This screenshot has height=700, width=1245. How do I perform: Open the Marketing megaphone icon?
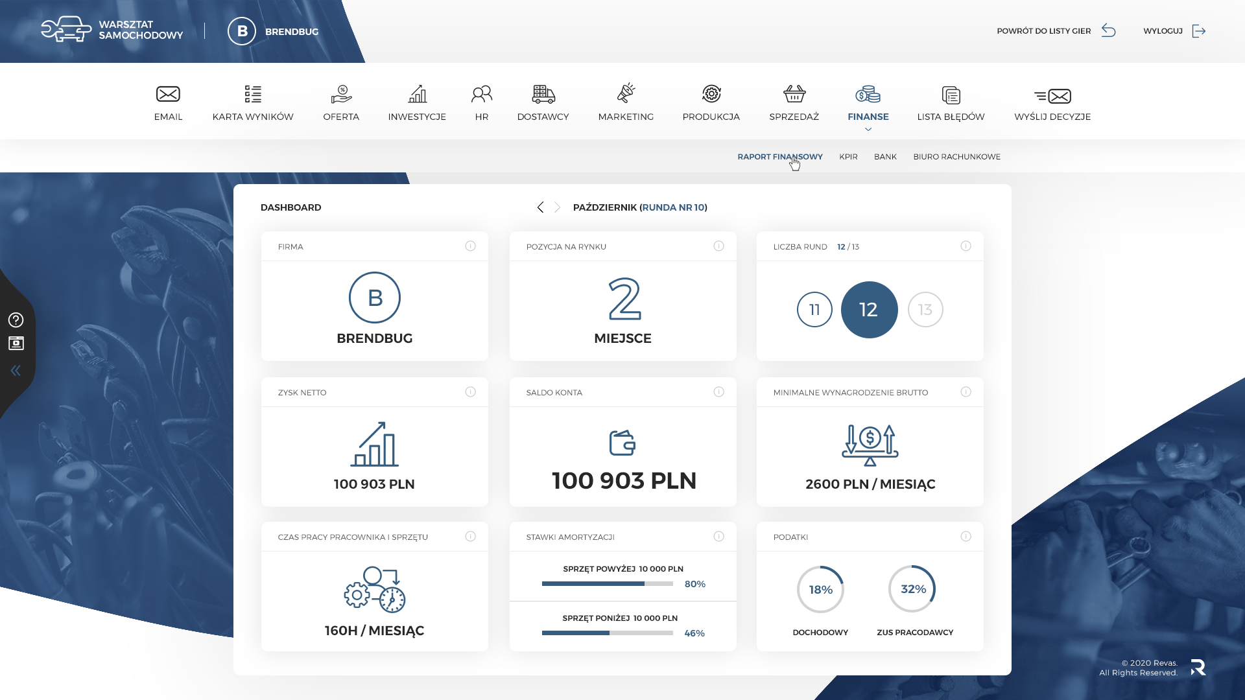[626, 94]
